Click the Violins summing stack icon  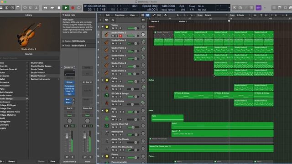click(x=107, y=27)
